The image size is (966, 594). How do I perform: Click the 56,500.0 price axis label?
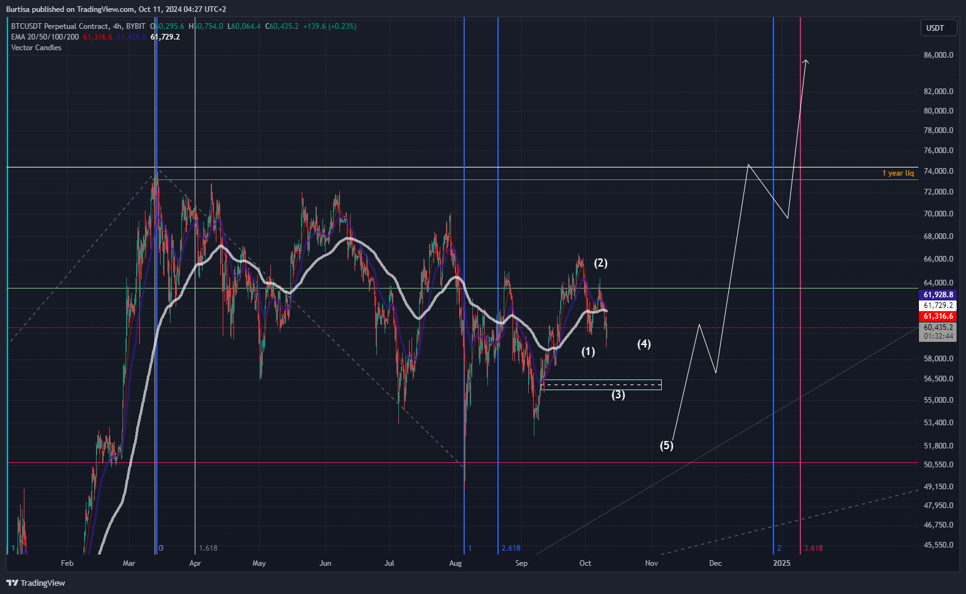(938, 379)
